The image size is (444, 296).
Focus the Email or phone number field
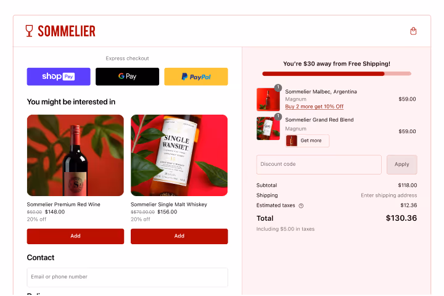pos(128,277)
